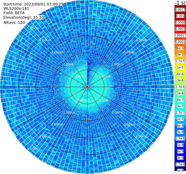This screenshot has height=174, width=186.
Task: Select the 3e-7 colorbar value
Action: click(x=180, y=106)
